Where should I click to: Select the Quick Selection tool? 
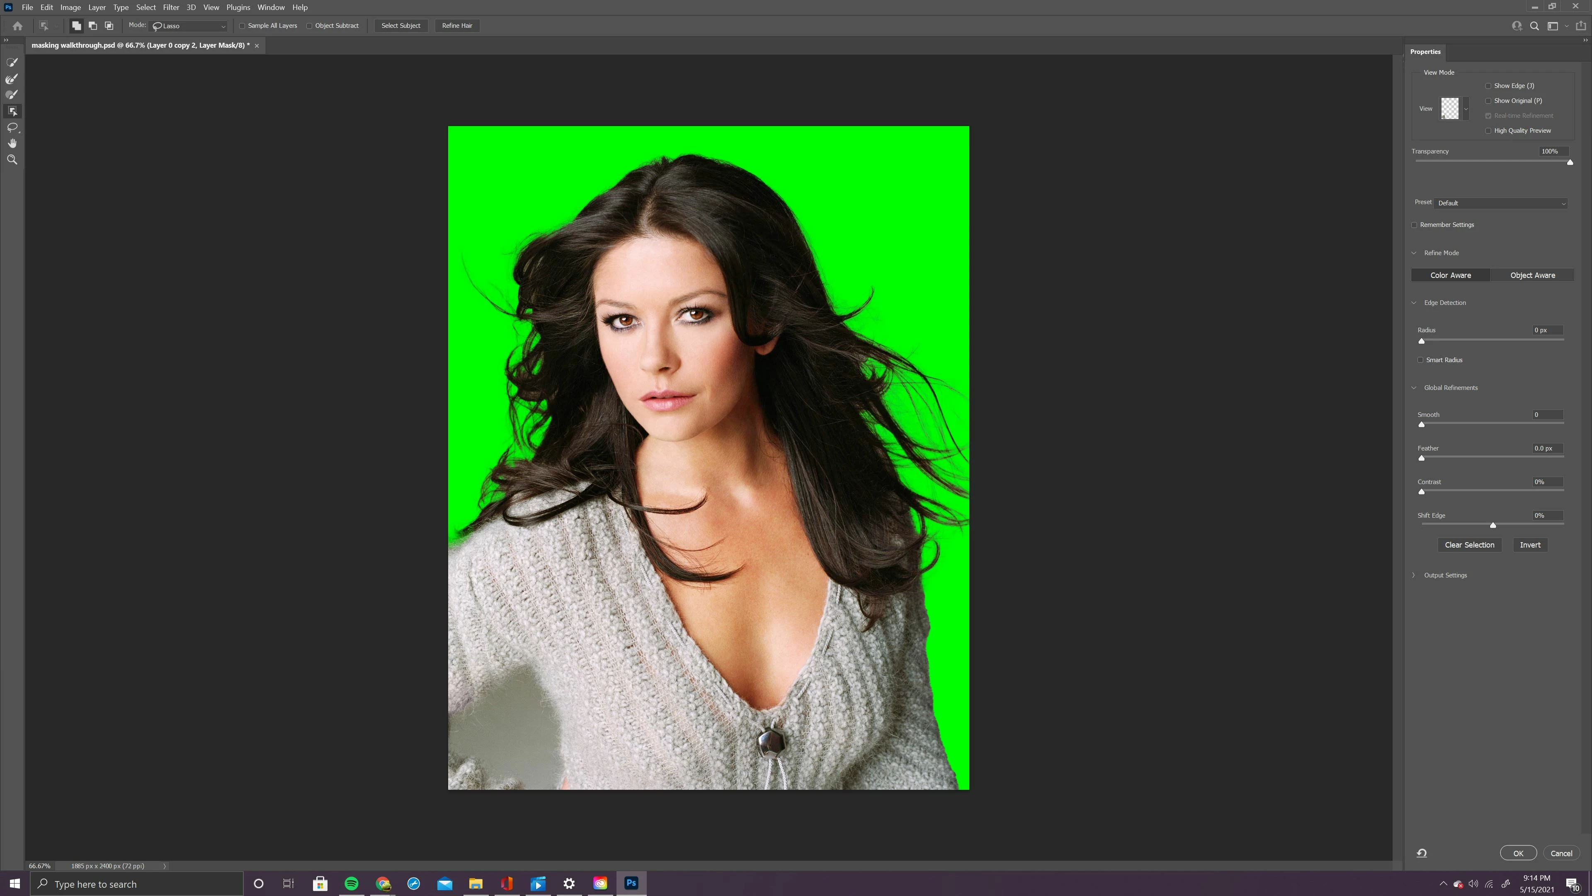click(x=12, y=63)
